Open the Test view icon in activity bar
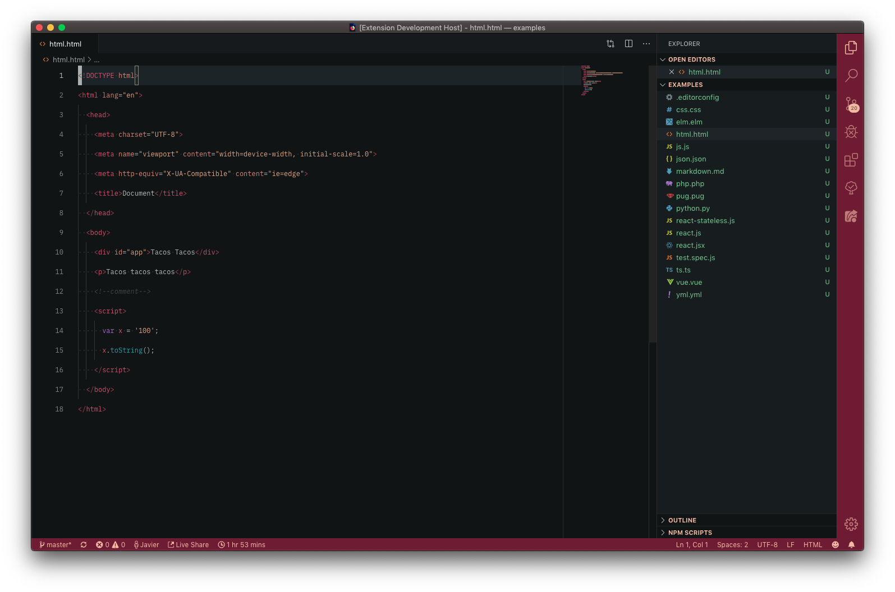This screenshot has width=895, height=592. [x=851, y=188]
